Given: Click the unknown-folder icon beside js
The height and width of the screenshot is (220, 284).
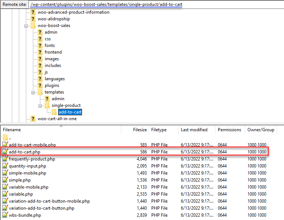Looking at the screenshot, I should click(x=40, y=72).
